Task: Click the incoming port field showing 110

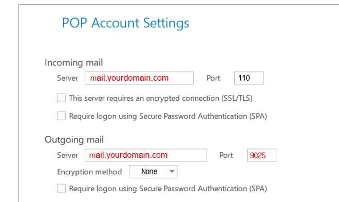Action: point(249,78)
